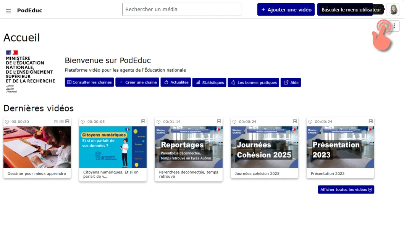Image resolution: width=404 pixels, height=227 pixels.
Task: Click film icon on Citoyens numériques card
Action: pyautogui.click(x=143, y=121)
